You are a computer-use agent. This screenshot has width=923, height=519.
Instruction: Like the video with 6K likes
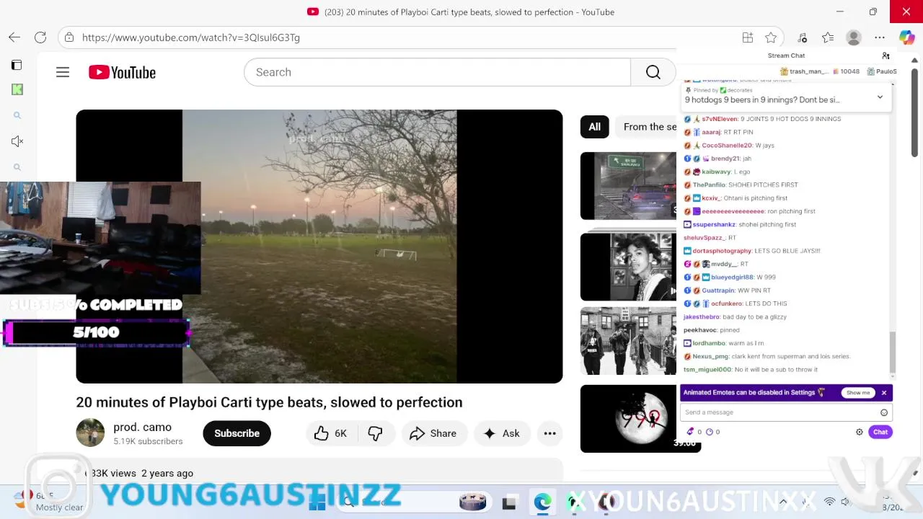(331, 433)
